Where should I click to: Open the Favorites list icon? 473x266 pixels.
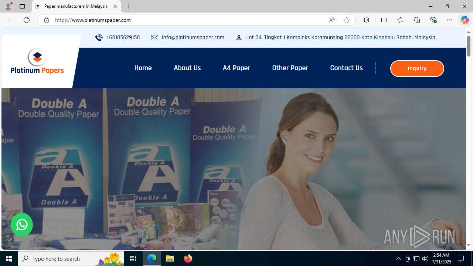401,20
